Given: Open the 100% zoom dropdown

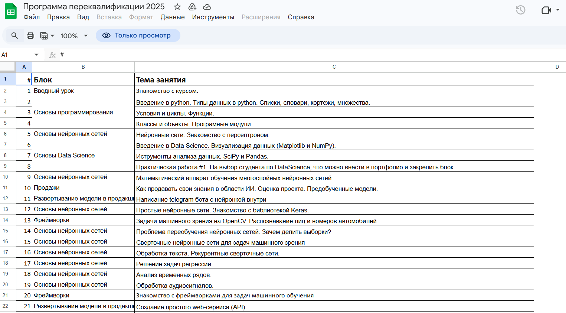Looking at the screenshot, I should (74, 36).
